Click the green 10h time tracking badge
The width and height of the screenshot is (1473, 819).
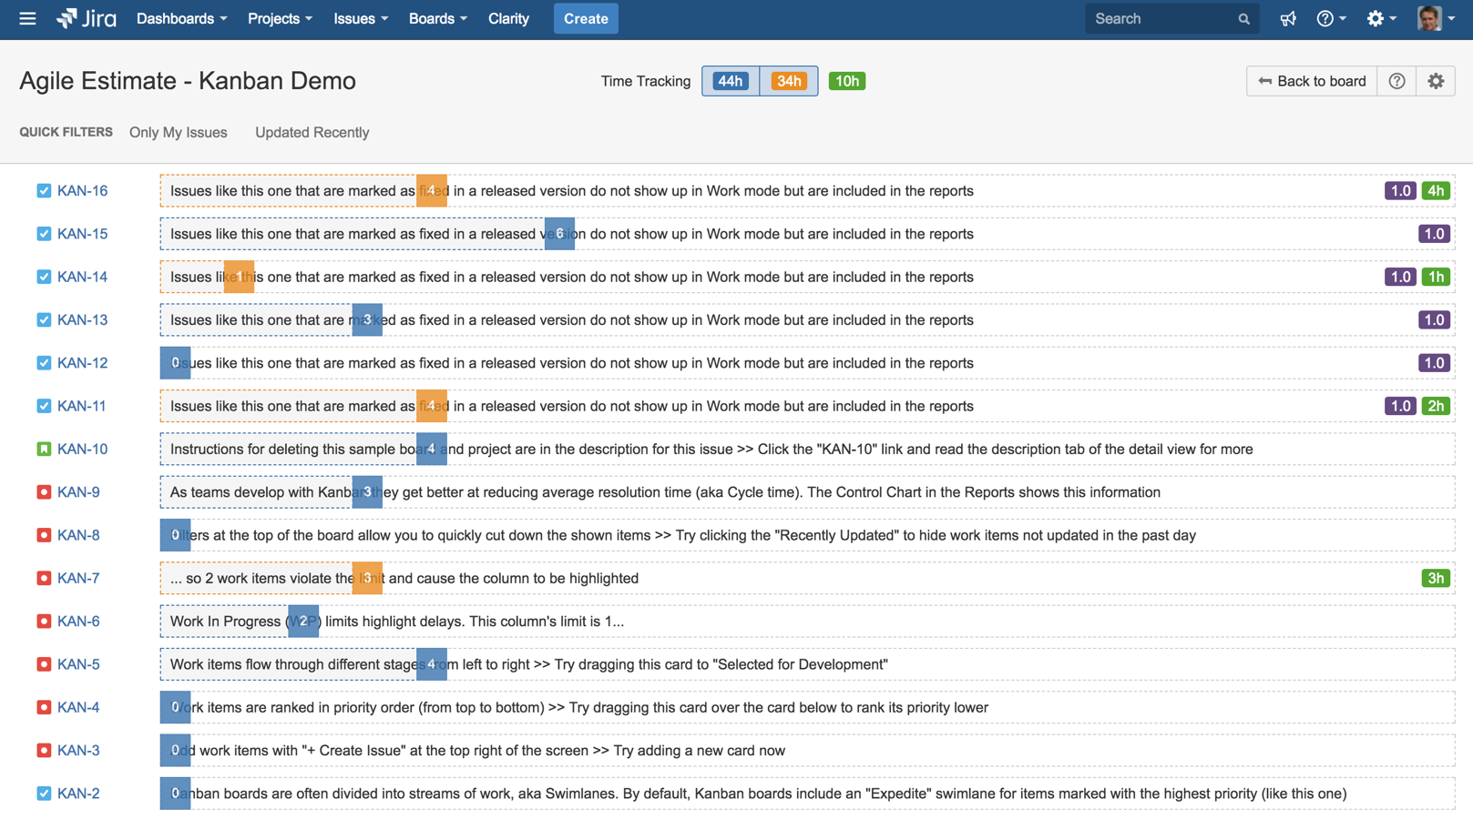click(847, 81)
